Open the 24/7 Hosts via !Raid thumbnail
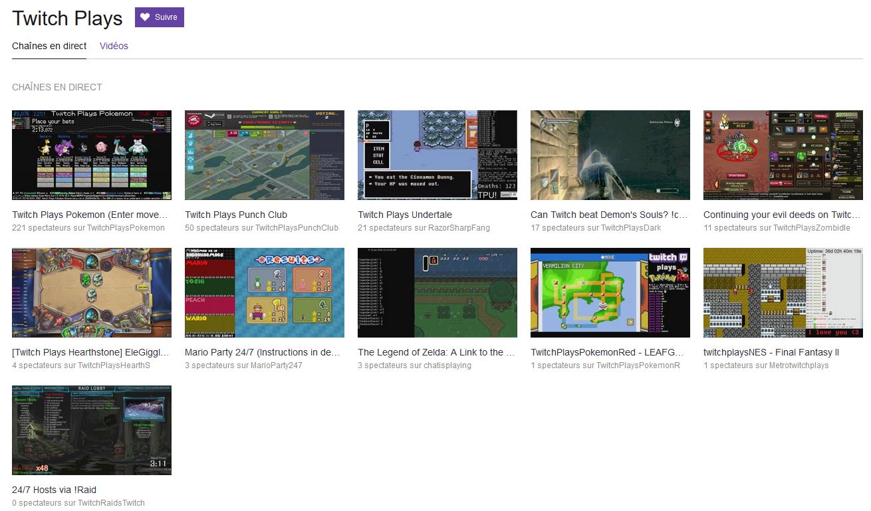 click(x=92, y=430)
